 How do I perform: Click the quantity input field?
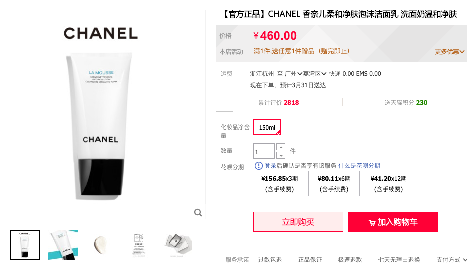click(x=264, y=151)
